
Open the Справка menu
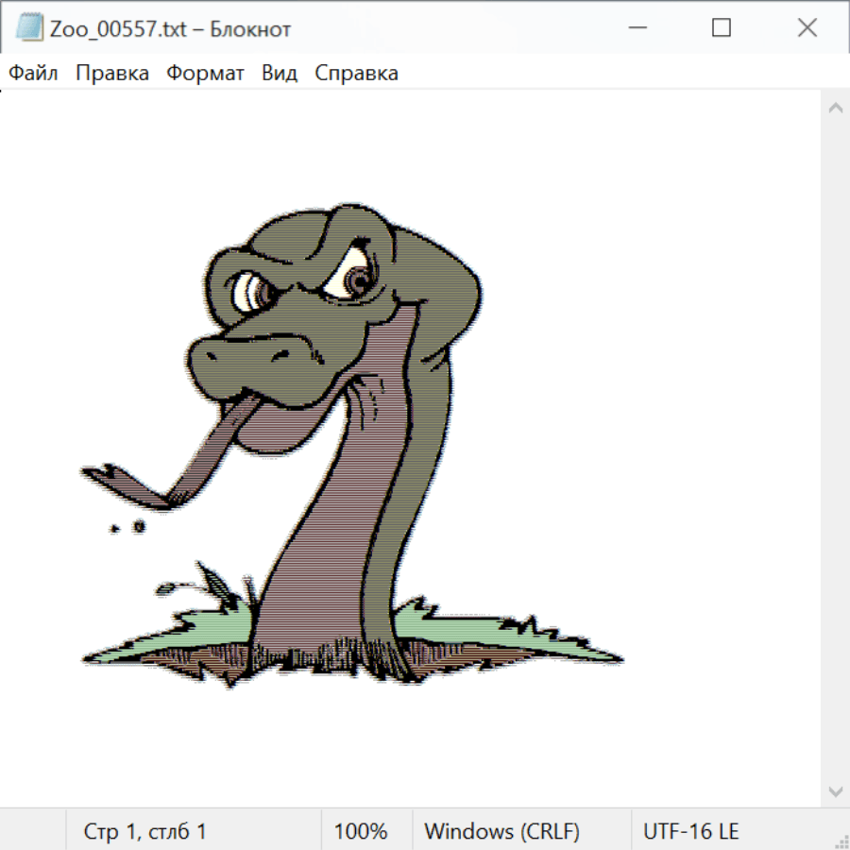pyautogui.click(x=356, y=74)
